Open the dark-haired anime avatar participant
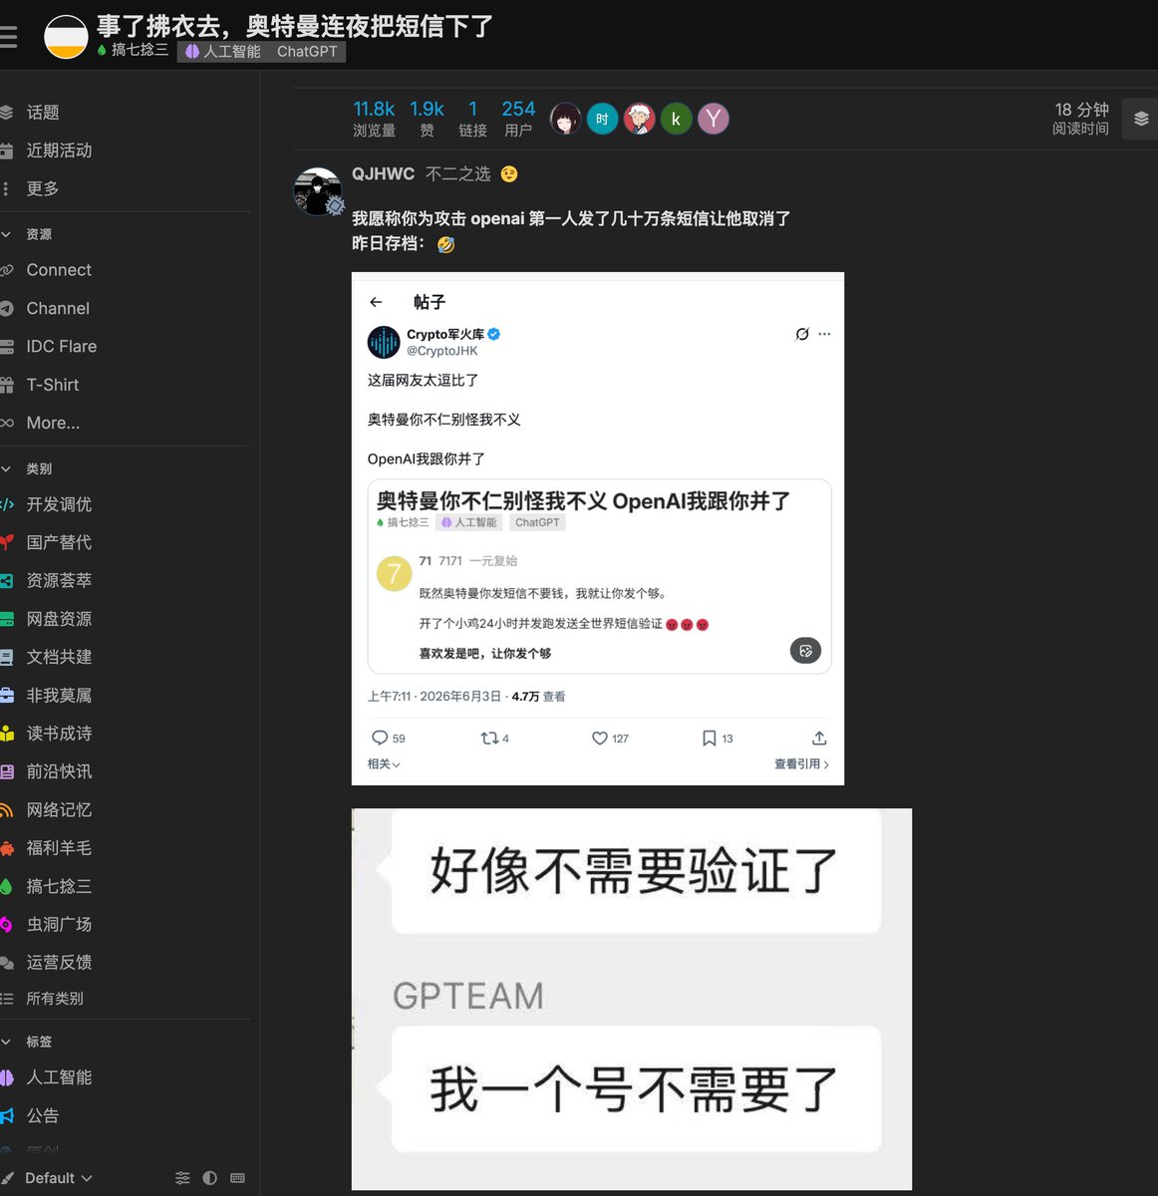Screen dimensions: 1158x1196 pos(565,119)
